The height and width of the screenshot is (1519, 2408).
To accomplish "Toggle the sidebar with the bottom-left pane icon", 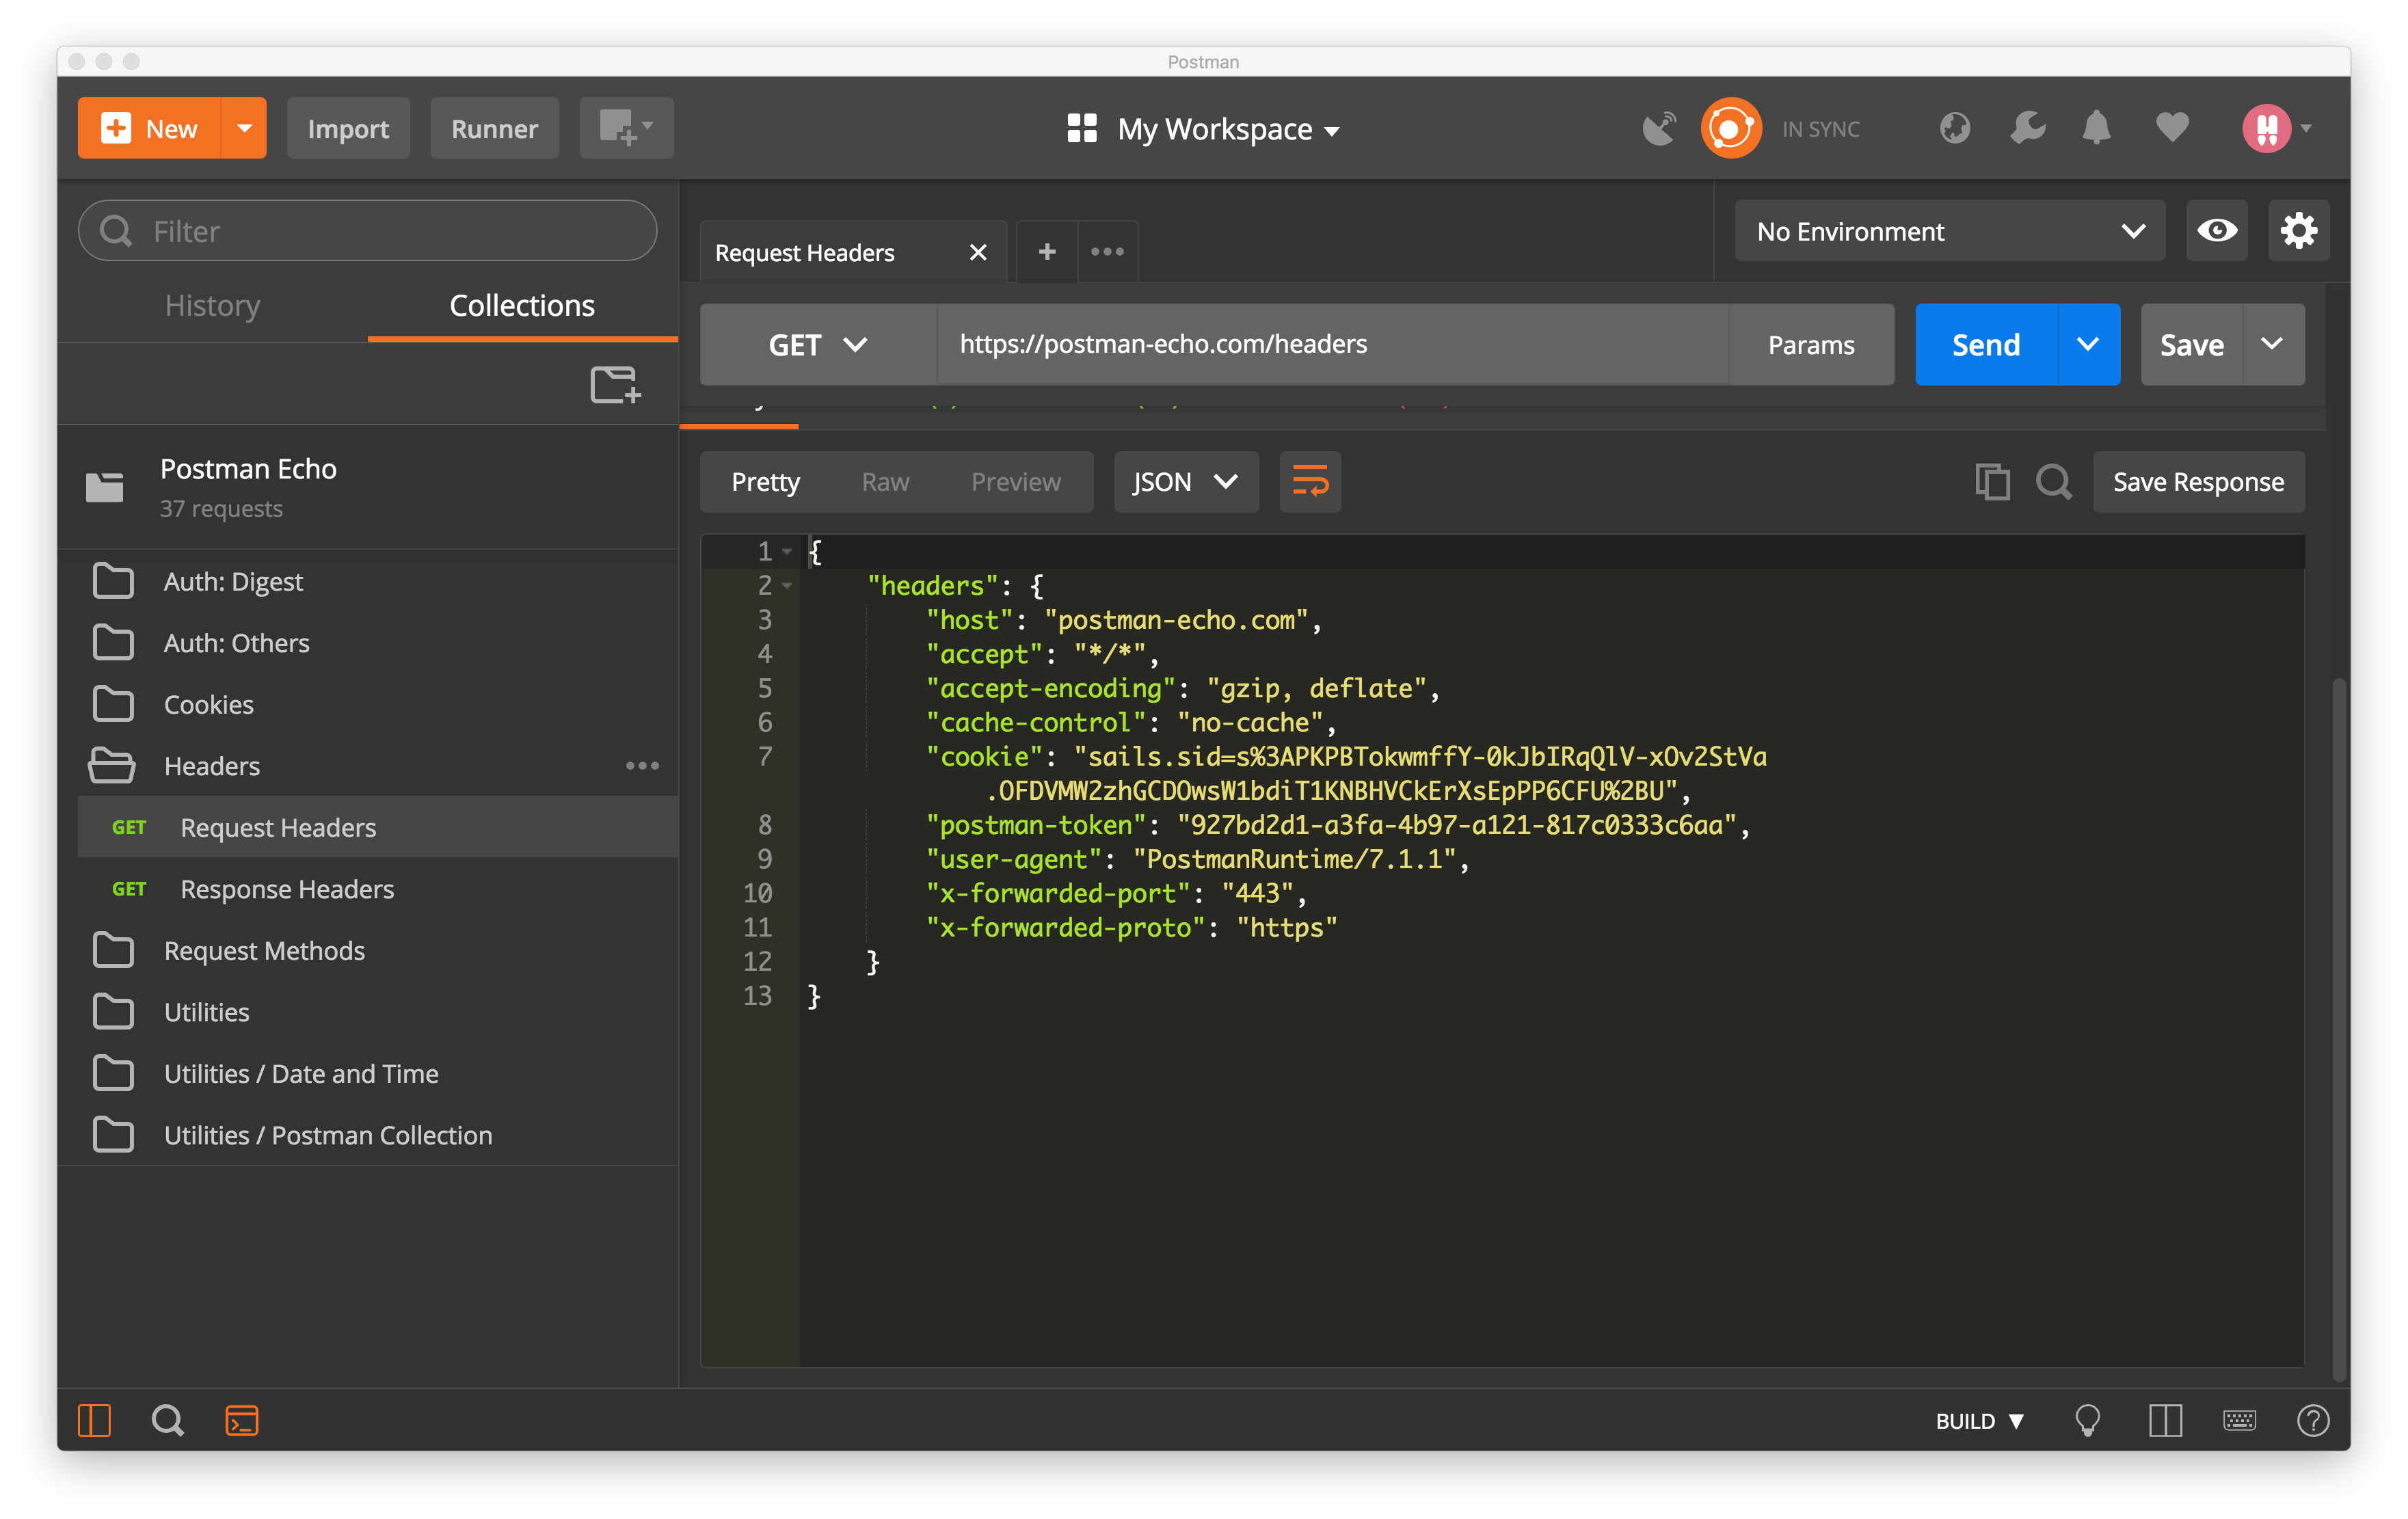I will pos(95,1419).
